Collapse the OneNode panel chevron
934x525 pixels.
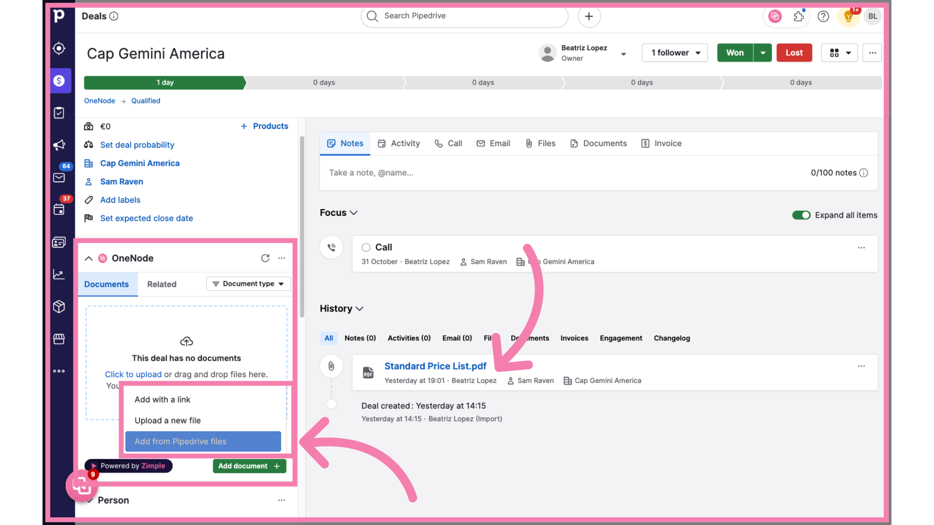click(x=89, y=258)
